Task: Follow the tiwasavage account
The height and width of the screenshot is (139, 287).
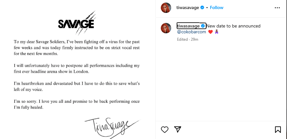Action: pyautogui.click(x=216, y=7)
